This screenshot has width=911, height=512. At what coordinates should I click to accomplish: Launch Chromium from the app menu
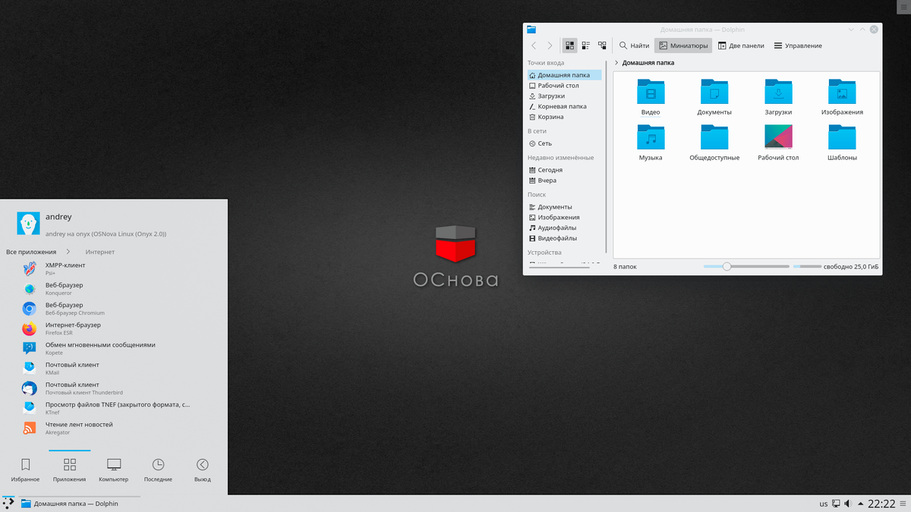[29, 309]
